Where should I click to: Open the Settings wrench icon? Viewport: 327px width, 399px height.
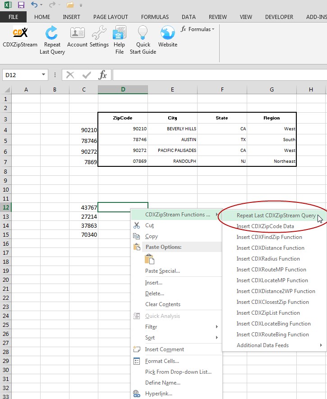click(99, 33)
